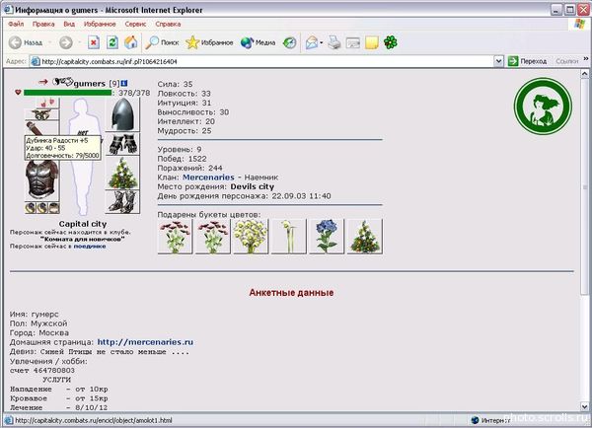Click into the address bar URL field
This screenshot has height=428, width=592.
(261, 61)
